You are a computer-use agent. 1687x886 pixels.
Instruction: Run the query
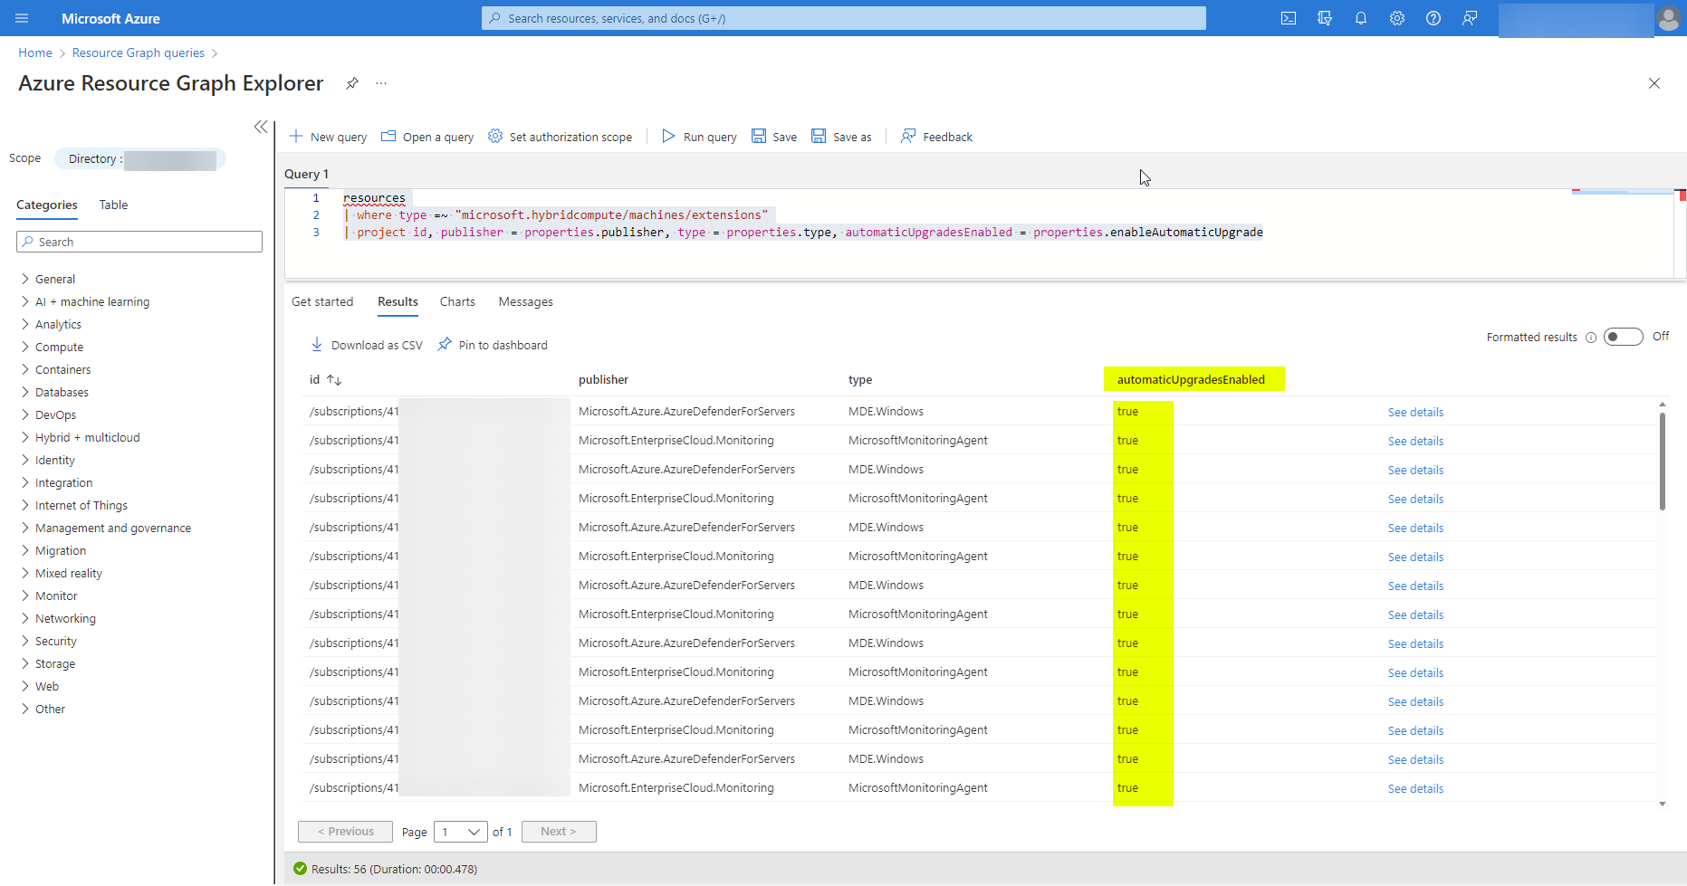[x=699, y=137]
